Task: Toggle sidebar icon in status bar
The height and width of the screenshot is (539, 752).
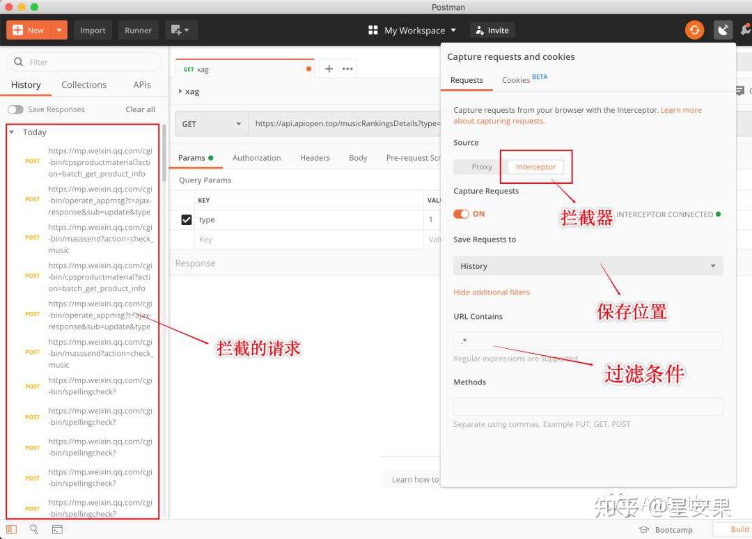Action: click(x=12, y=529)
